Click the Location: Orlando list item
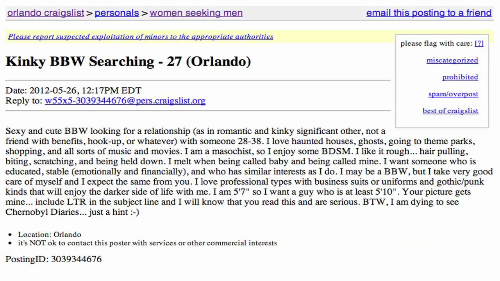Viewport: 500px width, 281px height. click(50, 235)
